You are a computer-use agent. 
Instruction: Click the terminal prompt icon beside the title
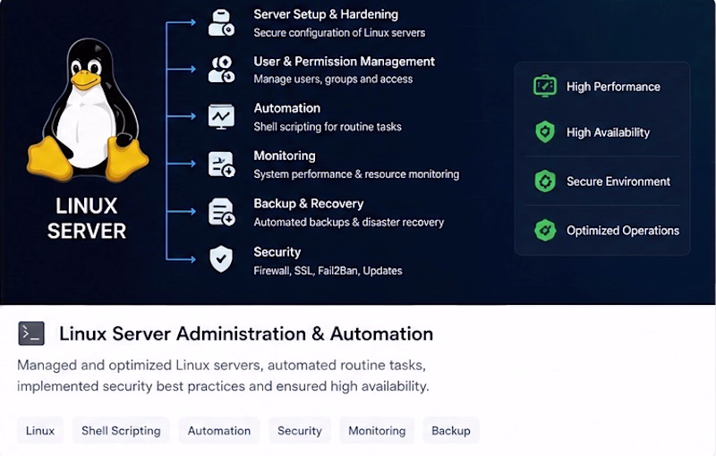pos(31,334)
